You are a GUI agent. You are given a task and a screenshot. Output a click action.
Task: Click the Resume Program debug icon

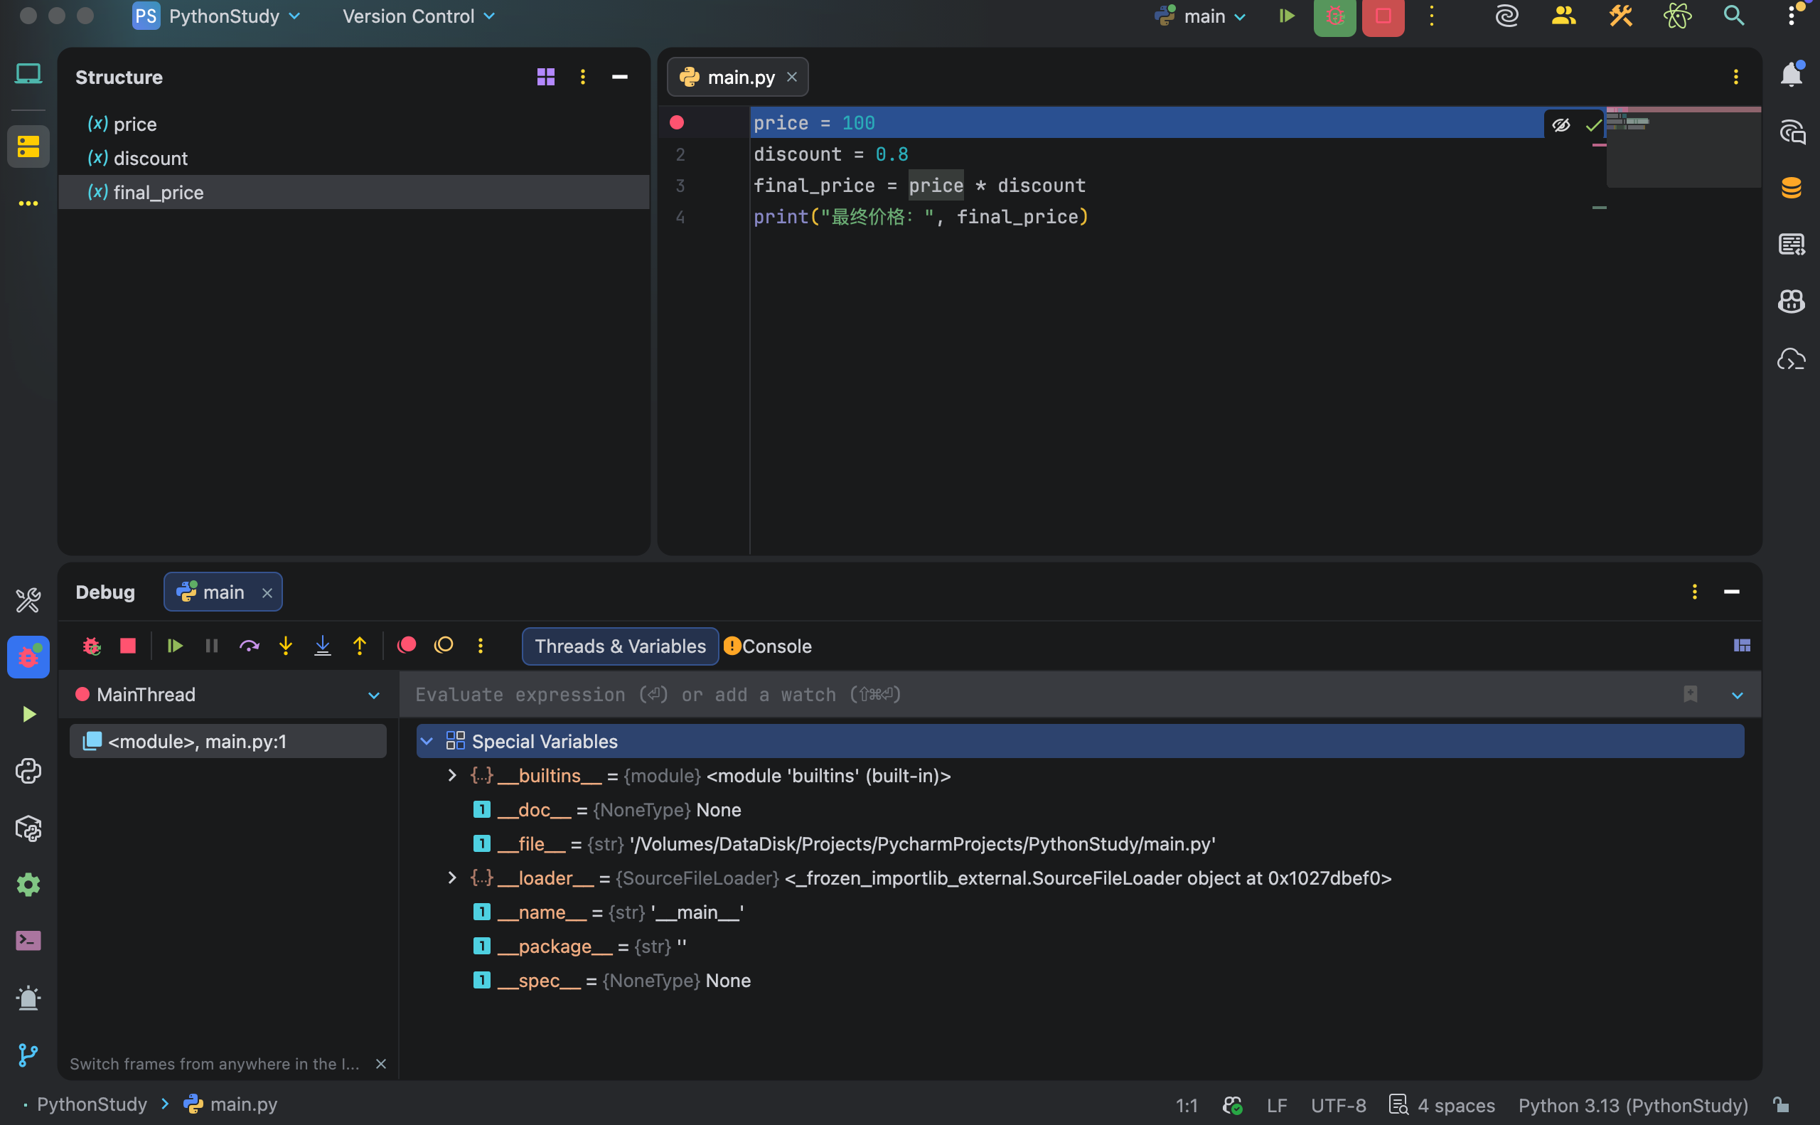(175, 646)
